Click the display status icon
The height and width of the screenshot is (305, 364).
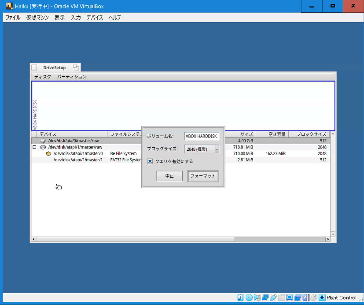point(290,298)
